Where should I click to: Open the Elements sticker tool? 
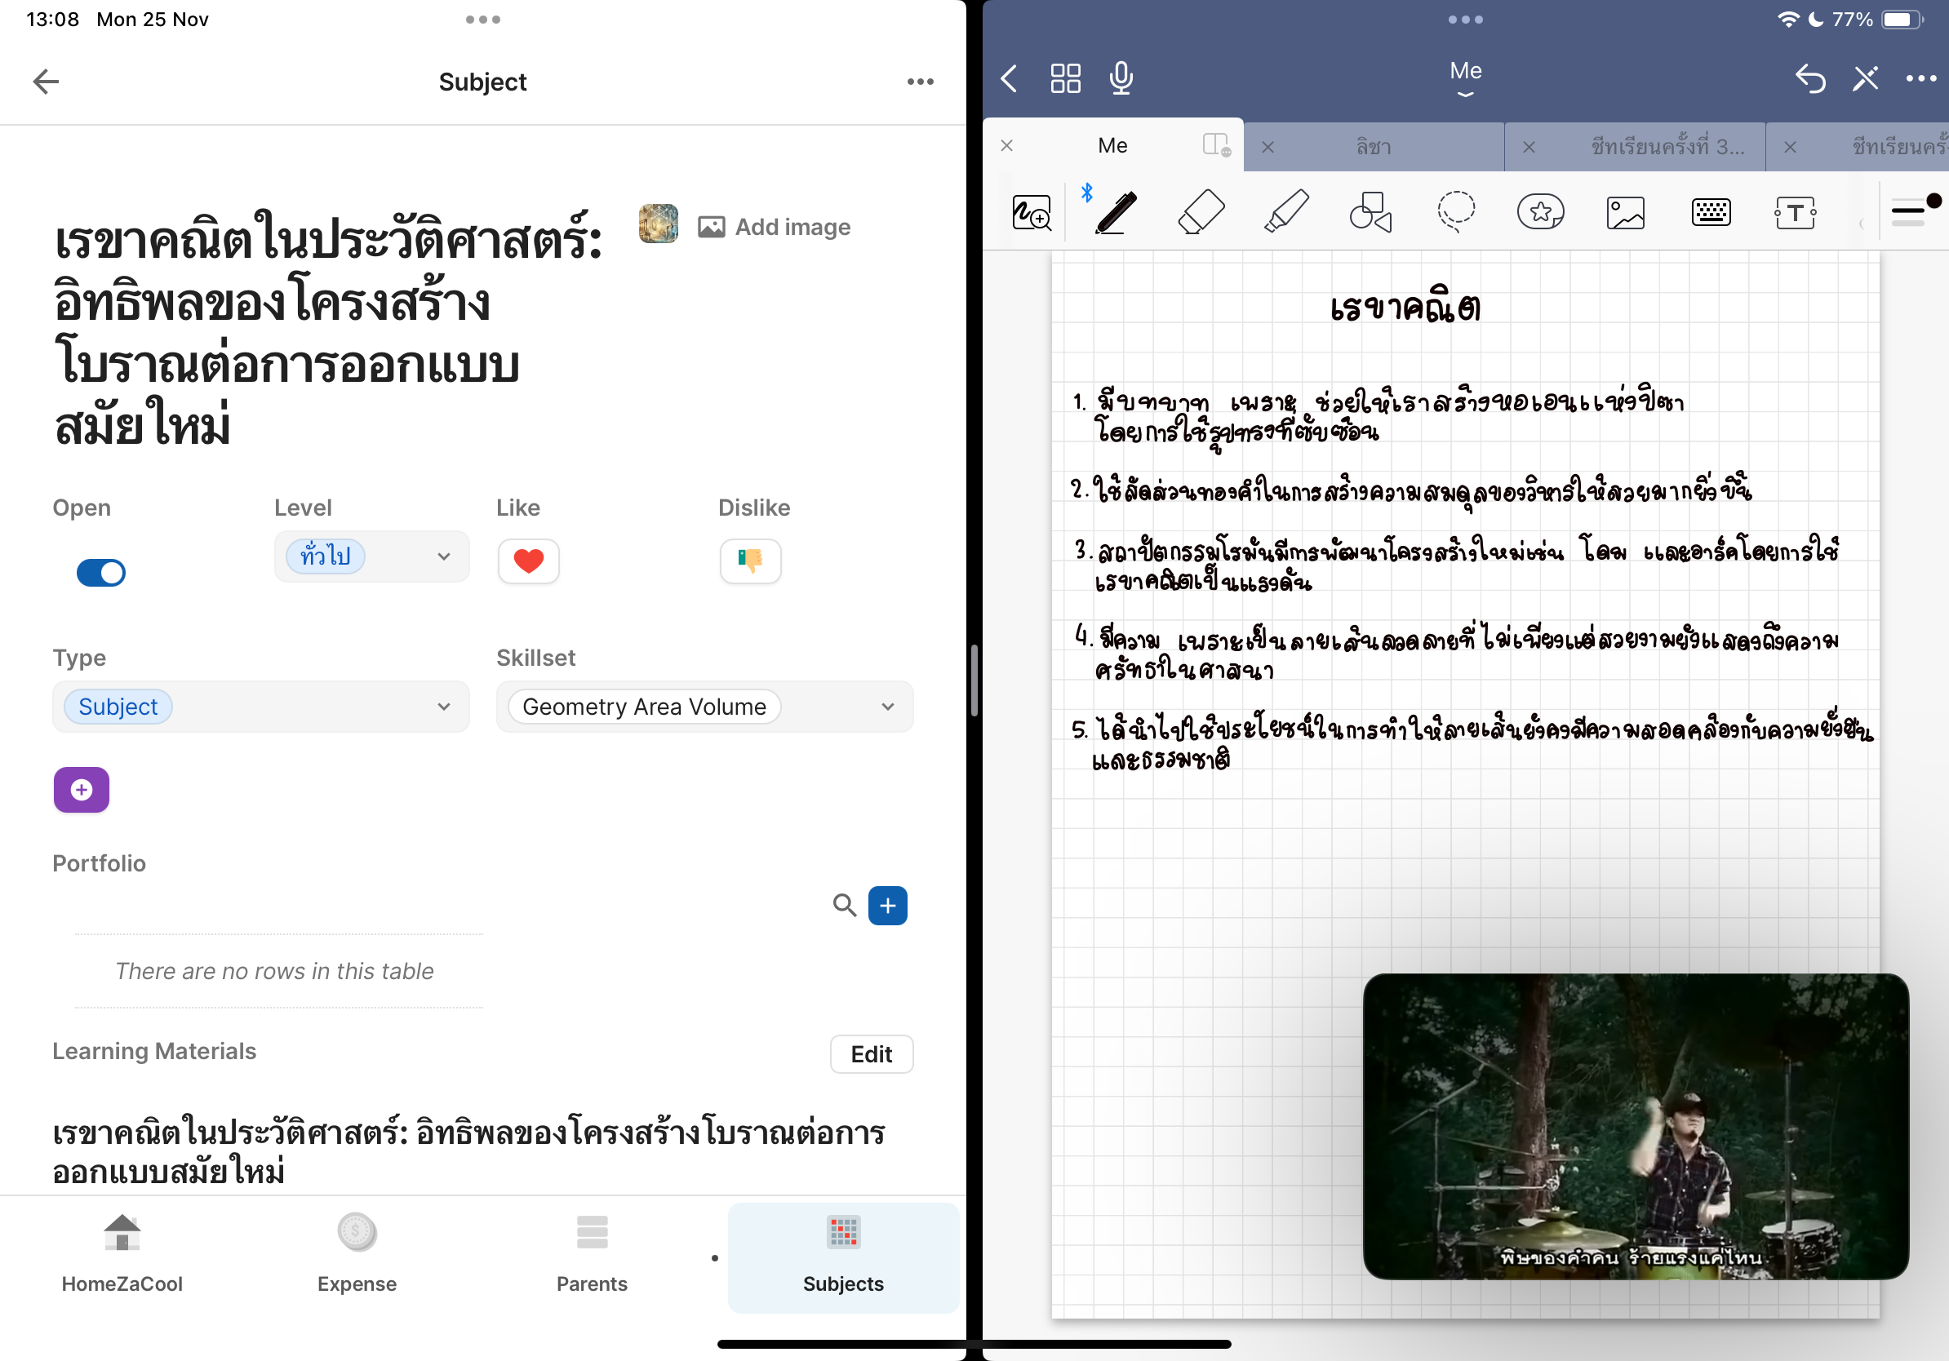click(x=1540, y=212)
